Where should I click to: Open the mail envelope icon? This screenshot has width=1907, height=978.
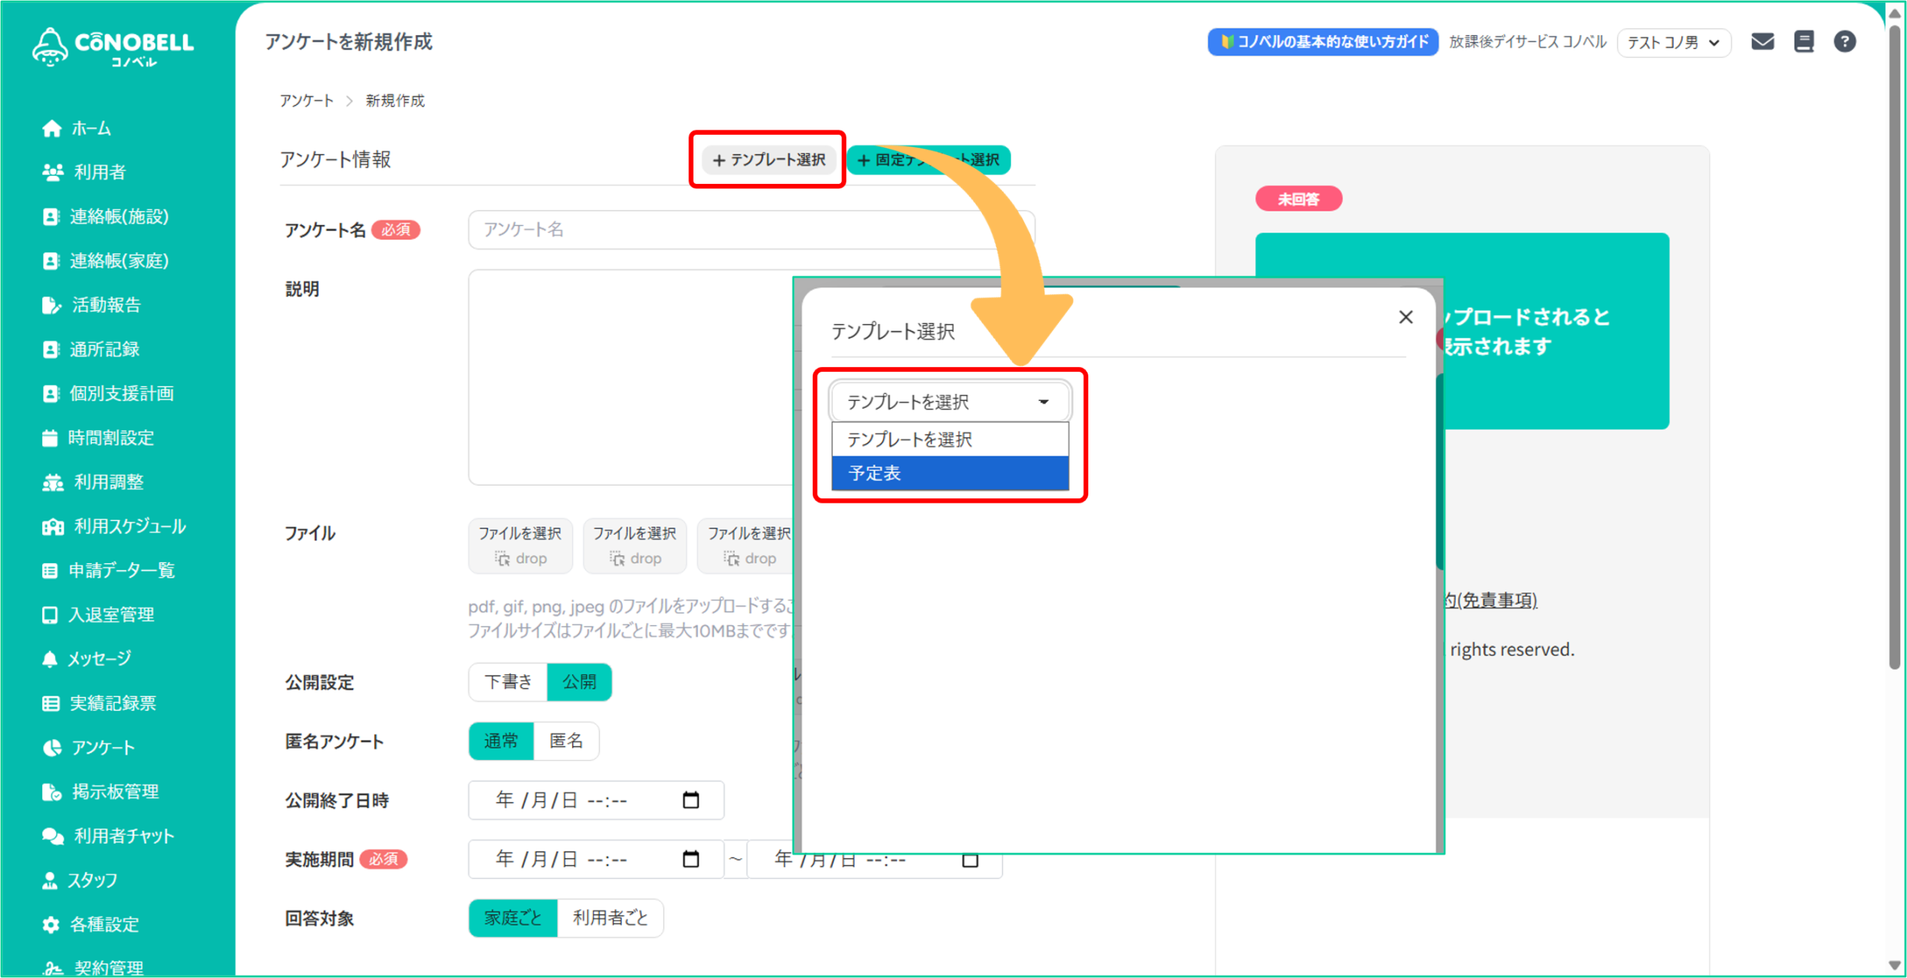pos(1762,42)
